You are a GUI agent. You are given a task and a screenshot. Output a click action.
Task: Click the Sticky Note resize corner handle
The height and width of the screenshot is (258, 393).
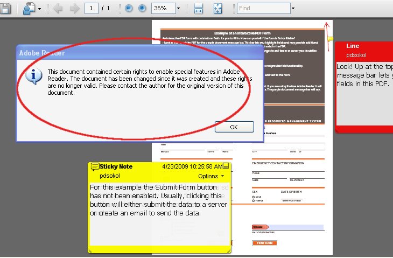pos(228,250)
